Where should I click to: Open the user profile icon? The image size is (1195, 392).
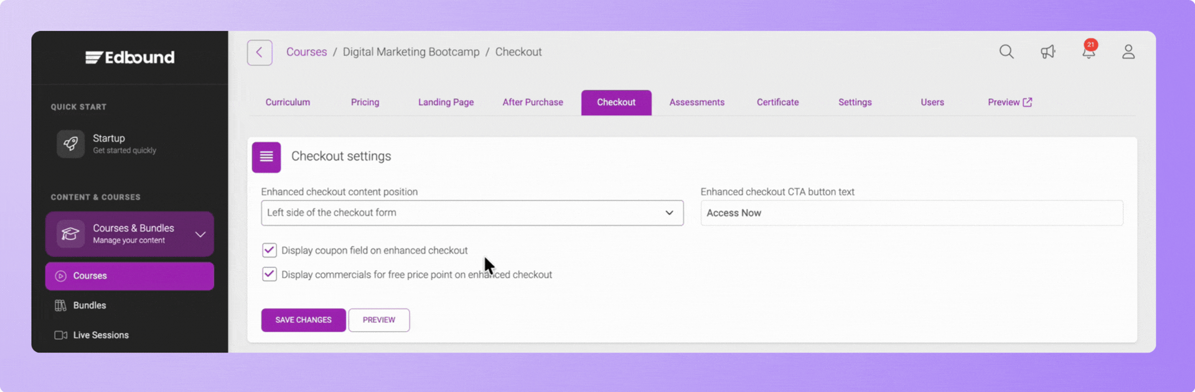point(1128,52)
